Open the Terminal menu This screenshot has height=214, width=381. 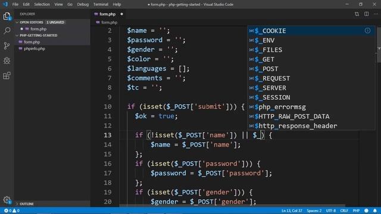coord(101,4)
